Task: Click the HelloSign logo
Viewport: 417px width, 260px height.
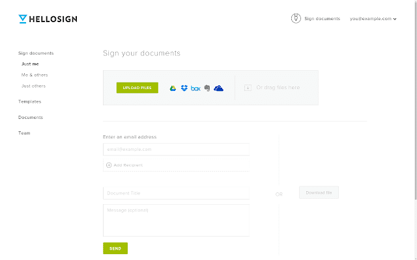Action: tap(48, 19)
